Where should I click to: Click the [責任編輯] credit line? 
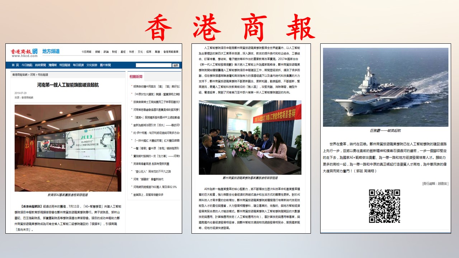click(x=435, y=183)
